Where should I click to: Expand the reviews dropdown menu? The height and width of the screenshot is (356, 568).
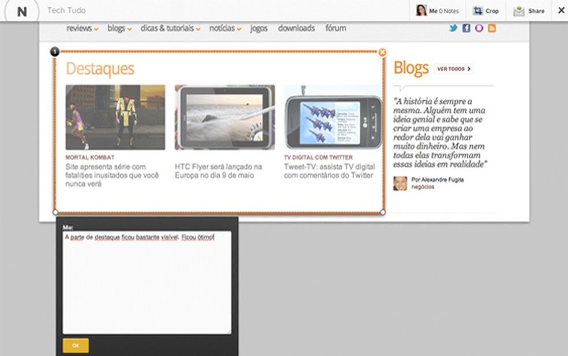(x=82, y=28)
